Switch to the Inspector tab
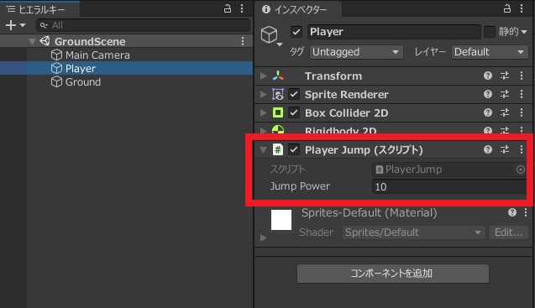 point(298,9)
